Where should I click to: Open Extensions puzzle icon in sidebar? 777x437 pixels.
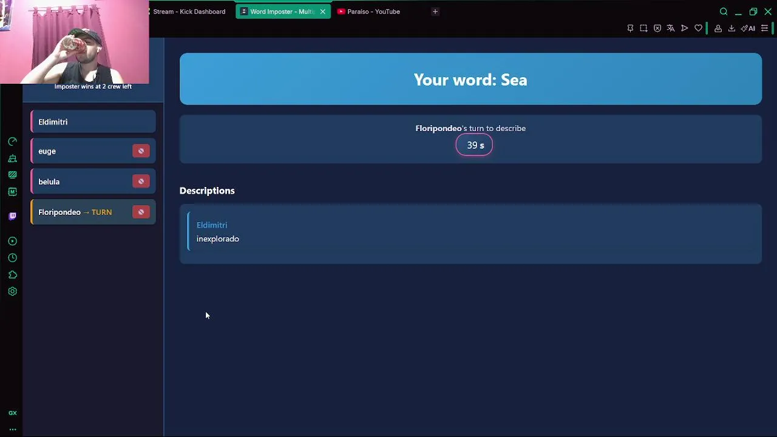pyautogui.click(x=12, y=275)
